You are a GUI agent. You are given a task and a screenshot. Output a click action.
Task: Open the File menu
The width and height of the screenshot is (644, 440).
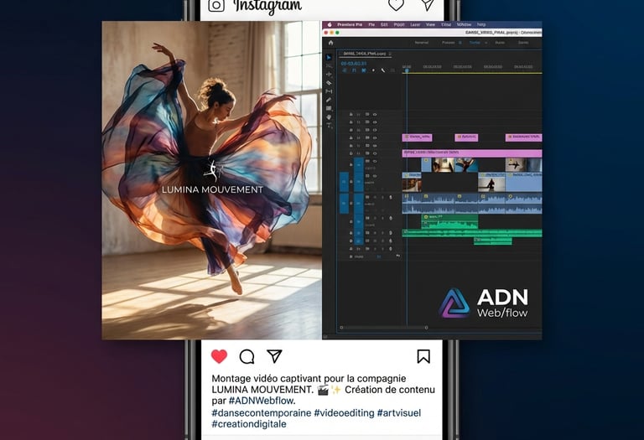pyautogui.click(x=371, y=24)
